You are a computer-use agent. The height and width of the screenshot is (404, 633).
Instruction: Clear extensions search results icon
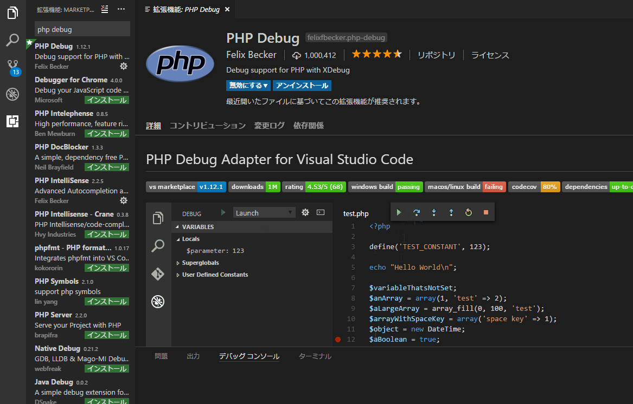coord(105,9)
